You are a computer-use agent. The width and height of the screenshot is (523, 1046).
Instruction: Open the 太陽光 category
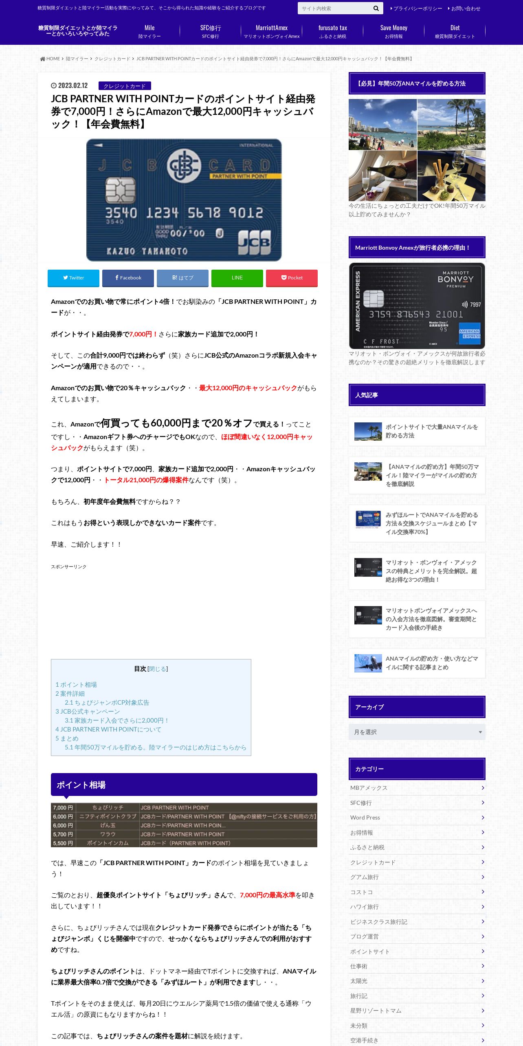[x=417, y=981]
